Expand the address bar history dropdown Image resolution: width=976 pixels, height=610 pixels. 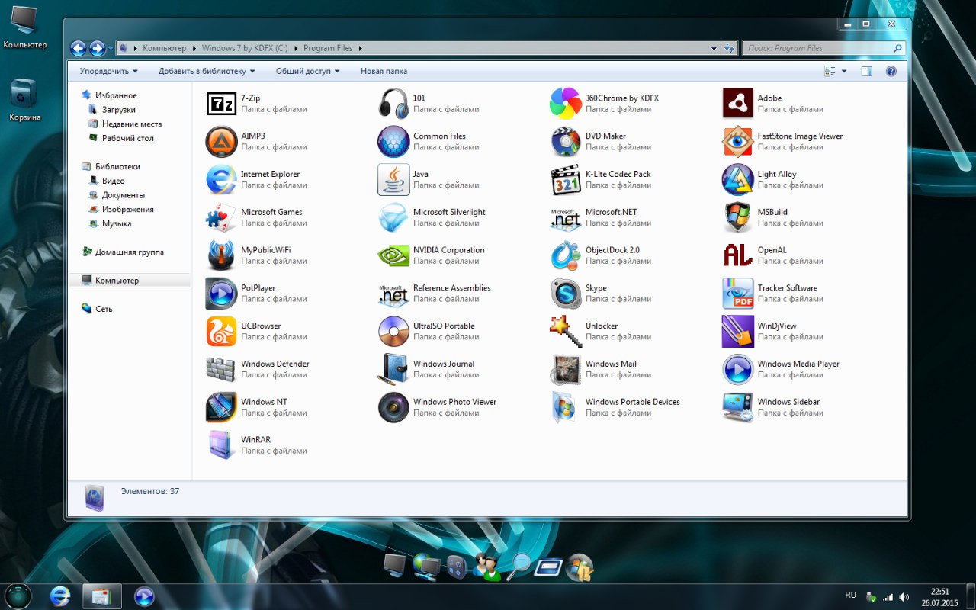[714, 48]
